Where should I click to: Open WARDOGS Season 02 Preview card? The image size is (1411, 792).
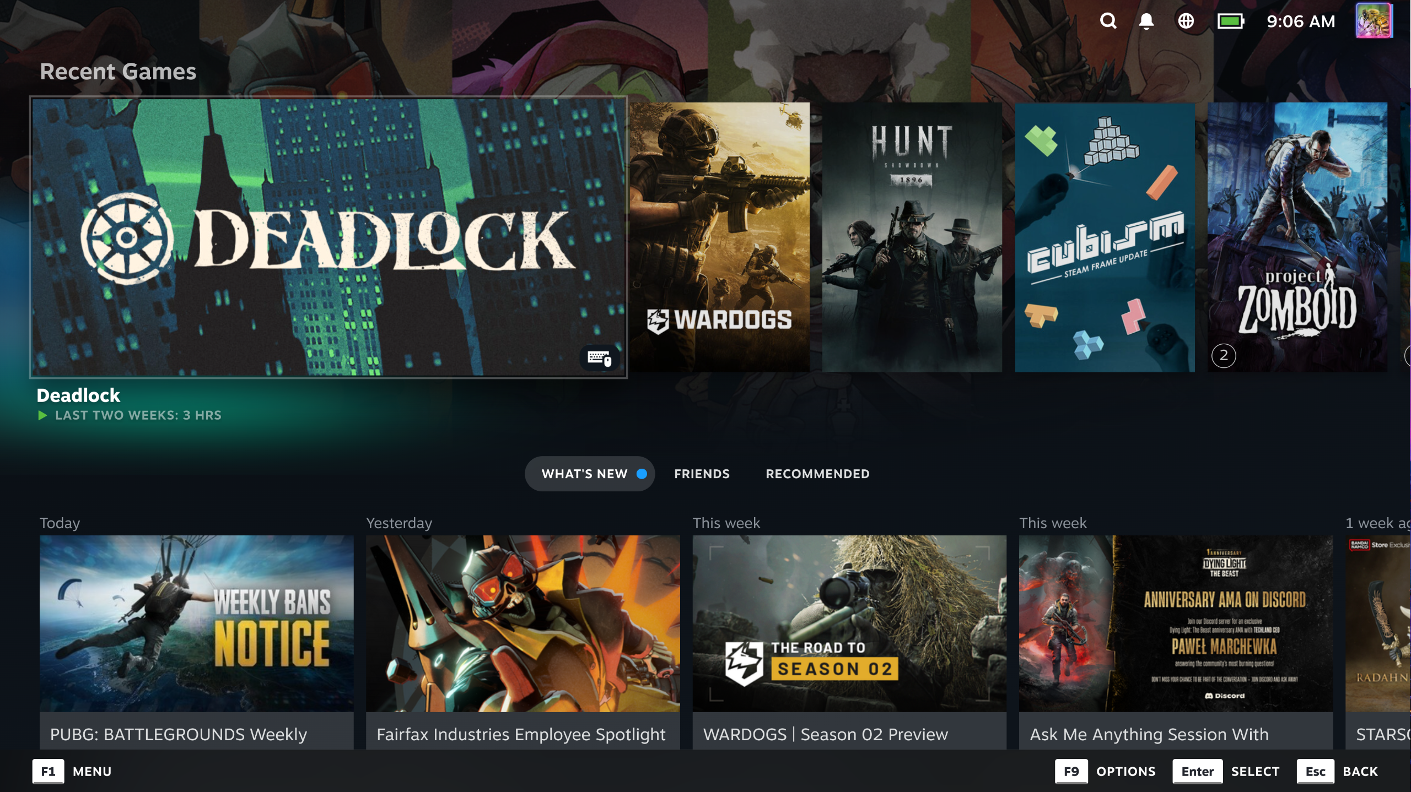[x=849, y=642]
